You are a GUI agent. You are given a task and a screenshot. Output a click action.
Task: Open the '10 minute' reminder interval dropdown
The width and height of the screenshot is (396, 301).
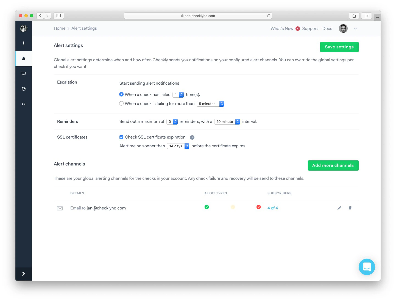pyautogui.click(x=227, y=121)
